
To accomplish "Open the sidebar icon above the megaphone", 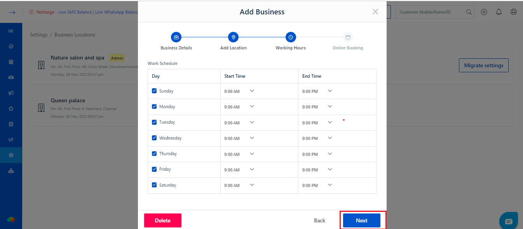I will pyautogui.click(x=11, y=77).
